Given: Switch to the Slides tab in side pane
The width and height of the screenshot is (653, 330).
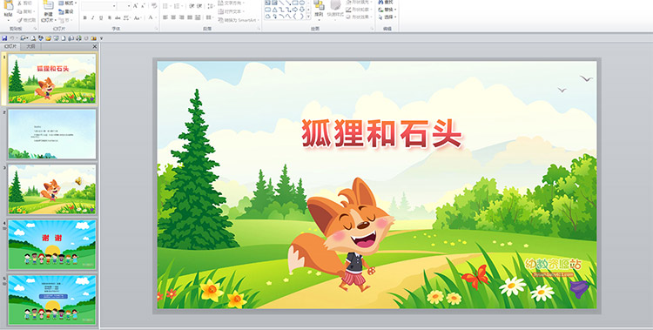Looking at the screenshot, I should (10, 47).
